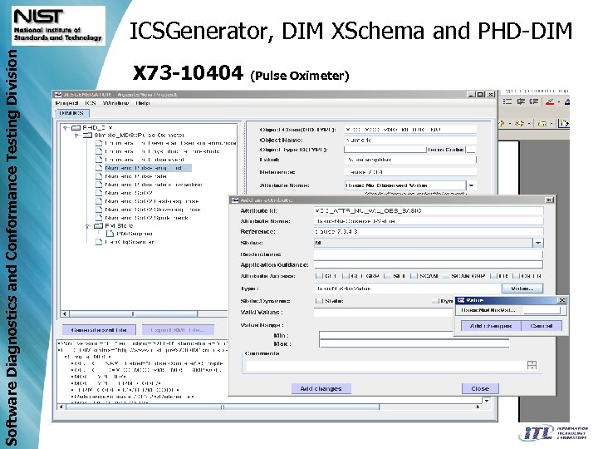Click the XML output horizontal scrollbar

tap(269, 407)
